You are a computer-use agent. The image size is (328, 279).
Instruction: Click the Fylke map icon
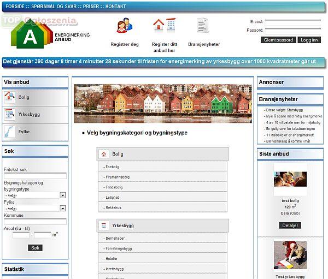pyautogui.click(x=10, y=132)
